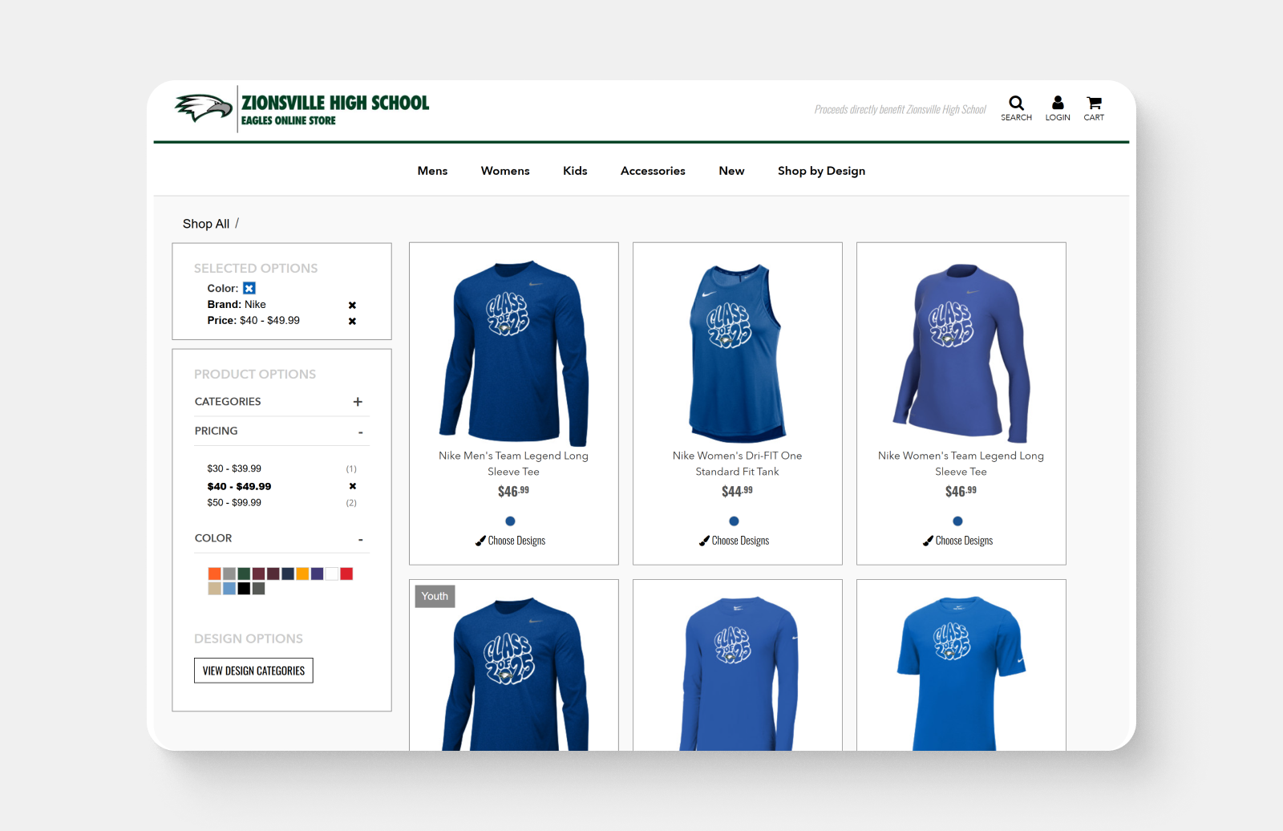Image resolution: width=1283 pixels, height=831 pixels.
Task: Select the light blue color swatch
Action: point(229,589)
